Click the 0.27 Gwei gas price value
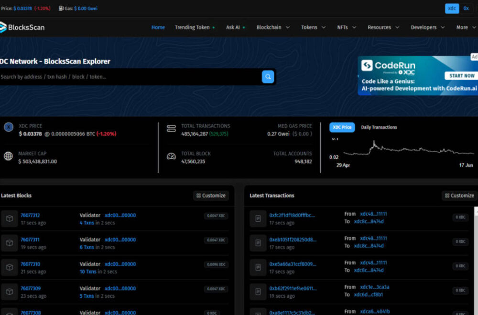 coord(278,134)
